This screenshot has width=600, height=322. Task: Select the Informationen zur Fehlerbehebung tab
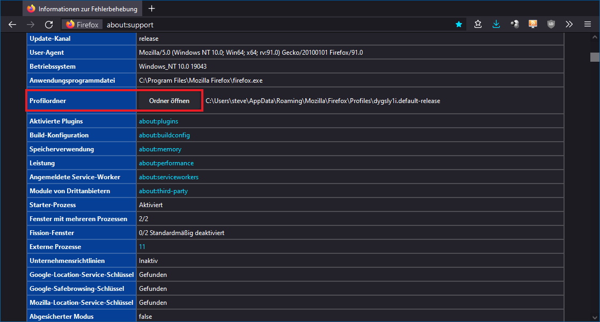click(x=81, y=9)
